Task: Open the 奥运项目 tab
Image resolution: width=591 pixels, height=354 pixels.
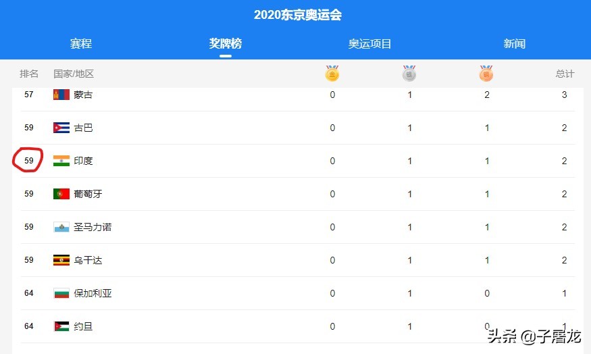Action: pyautogui.click(x=369, y=44)
